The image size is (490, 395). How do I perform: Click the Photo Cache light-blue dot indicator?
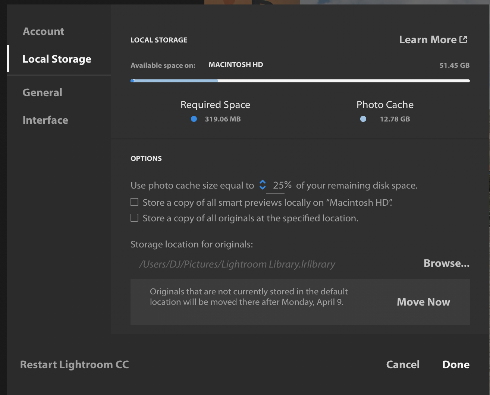click(363, 119)
